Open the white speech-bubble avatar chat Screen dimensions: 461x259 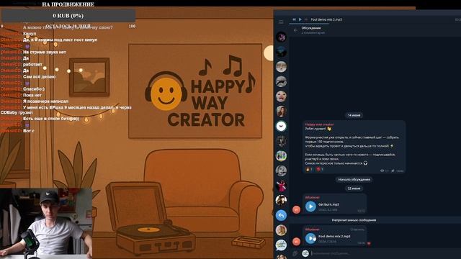point(281,245)
